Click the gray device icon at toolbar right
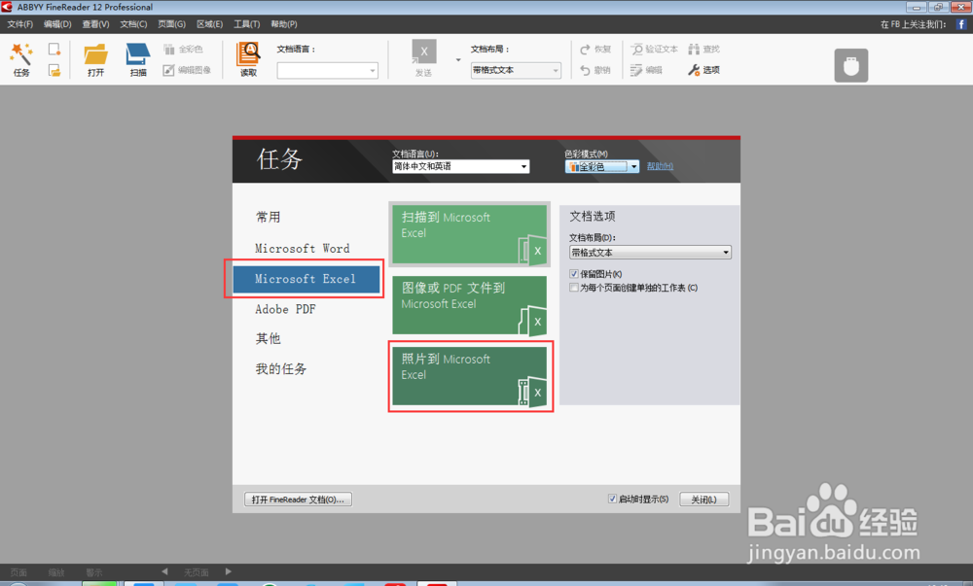The width and height of the screenshot is (973, 586). point(850,65)
